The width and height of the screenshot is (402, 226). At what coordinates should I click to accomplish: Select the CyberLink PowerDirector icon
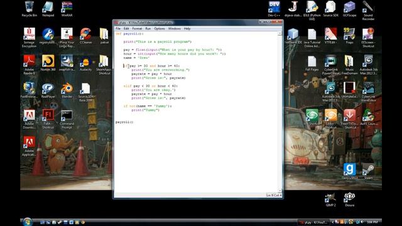pos(331,65)
